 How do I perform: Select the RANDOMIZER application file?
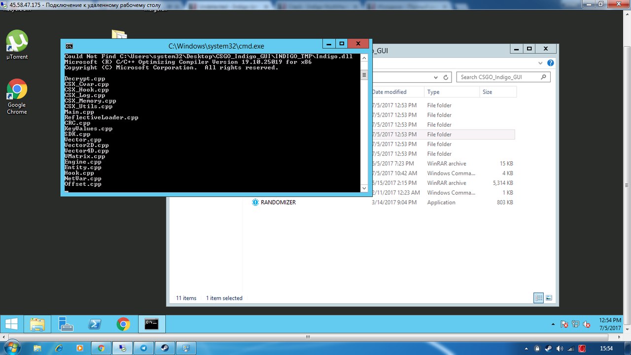[x=278, y=203]
